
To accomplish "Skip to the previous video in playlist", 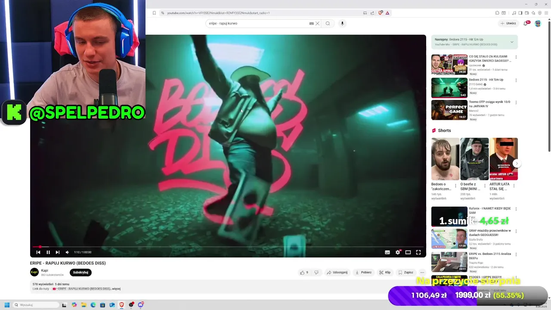I will click(x=38, y=252).
